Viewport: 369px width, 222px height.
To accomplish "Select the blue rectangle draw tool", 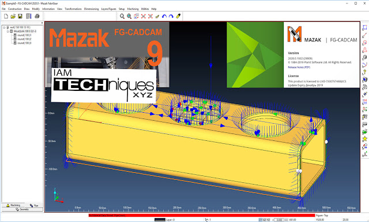I will tap(364, 28).
